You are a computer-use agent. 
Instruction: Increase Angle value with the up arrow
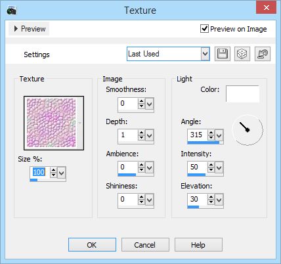coord(211,133)
